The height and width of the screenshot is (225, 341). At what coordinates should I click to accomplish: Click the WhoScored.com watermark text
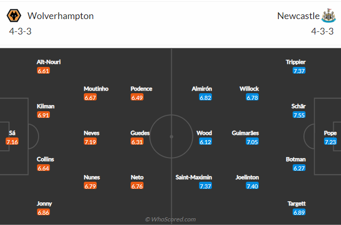point(170,219)
